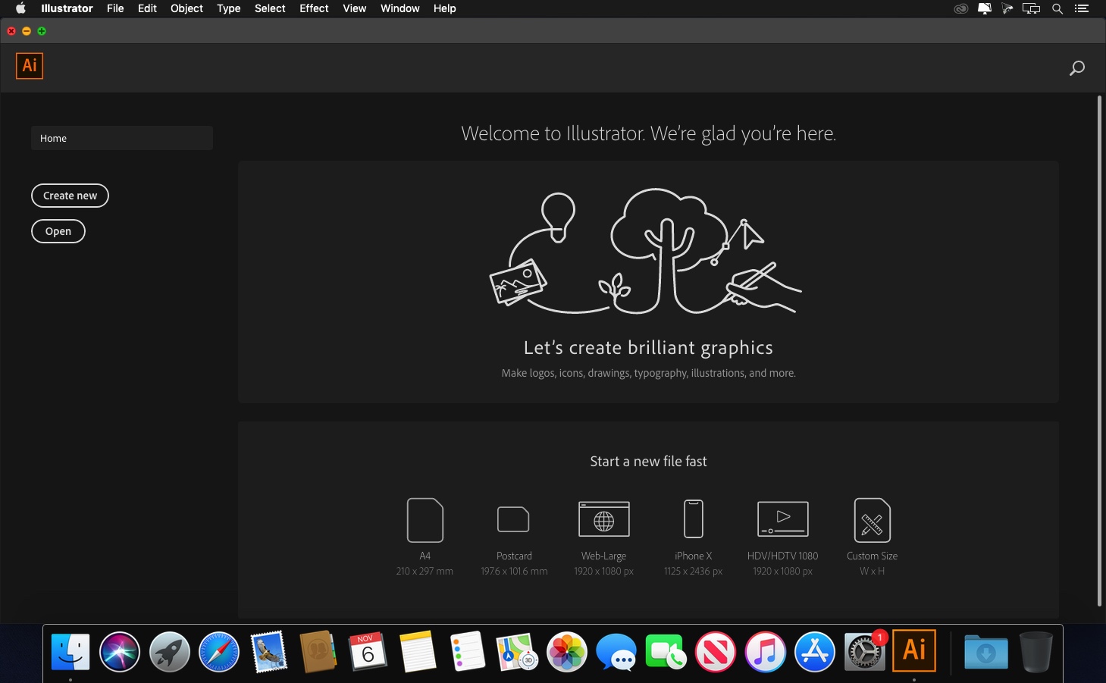Choose the HDV/HDTV 1080 preset icon
The height and width of the screenshot is (683, 1106).
[782, 519]
